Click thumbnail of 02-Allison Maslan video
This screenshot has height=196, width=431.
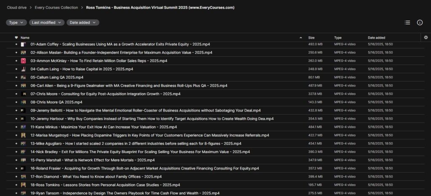(24, 52)
